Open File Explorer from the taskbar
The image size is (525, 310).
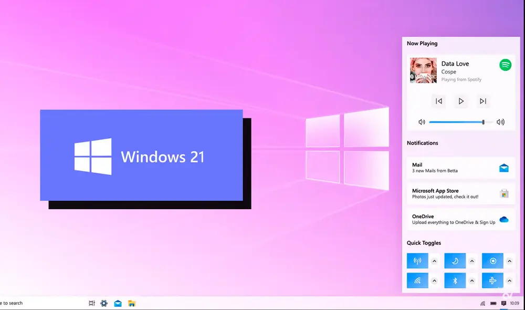point(132,303)
